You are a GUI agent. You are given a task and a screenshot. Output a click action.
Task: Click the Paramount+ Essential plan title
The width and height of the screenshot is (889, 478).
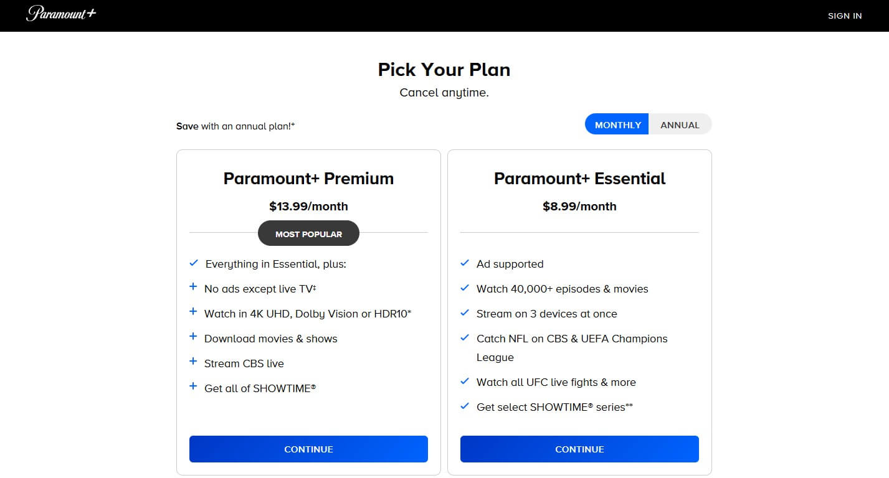tap(579, 178)
